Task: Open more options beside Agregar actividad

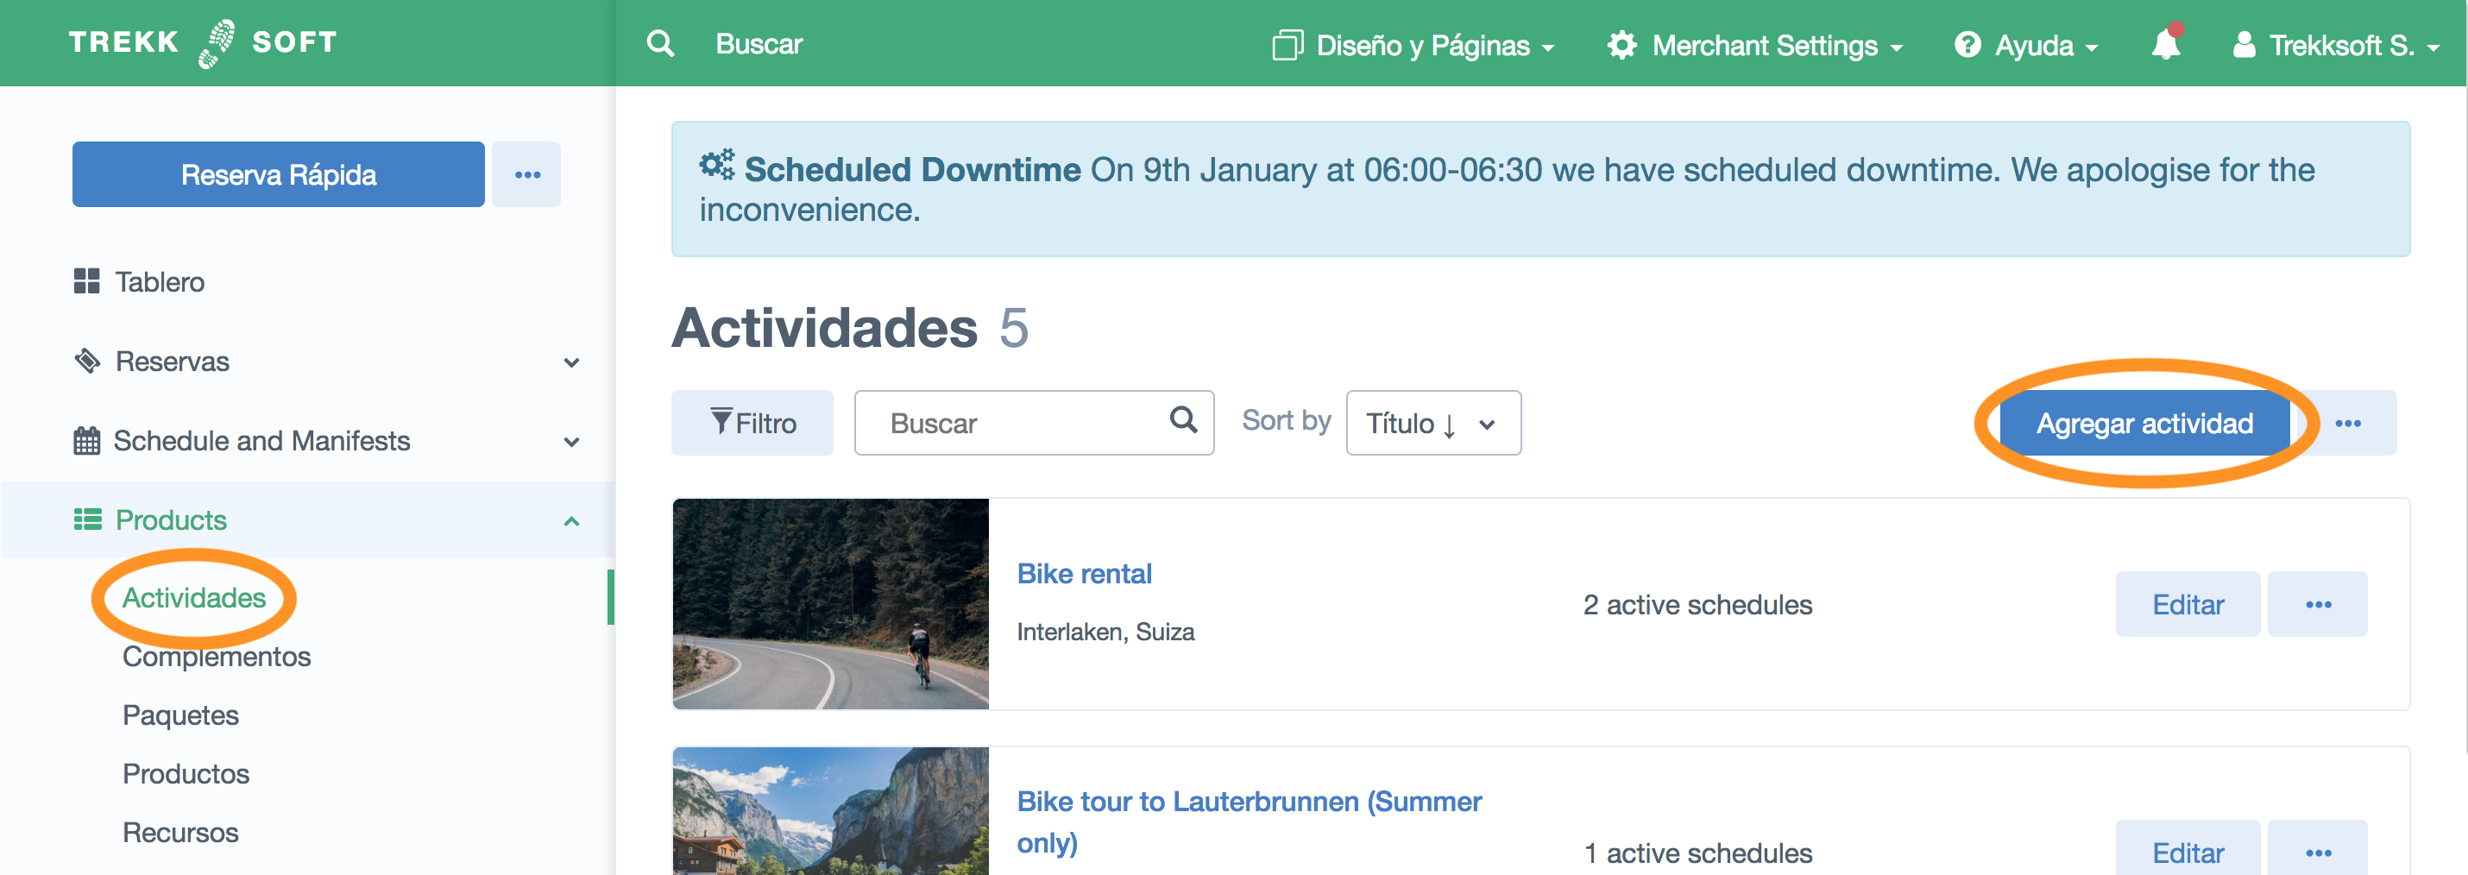Action: 2347,423
